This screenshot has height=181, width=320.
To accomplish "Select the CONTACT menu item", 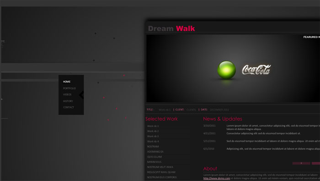I will 69,107.
